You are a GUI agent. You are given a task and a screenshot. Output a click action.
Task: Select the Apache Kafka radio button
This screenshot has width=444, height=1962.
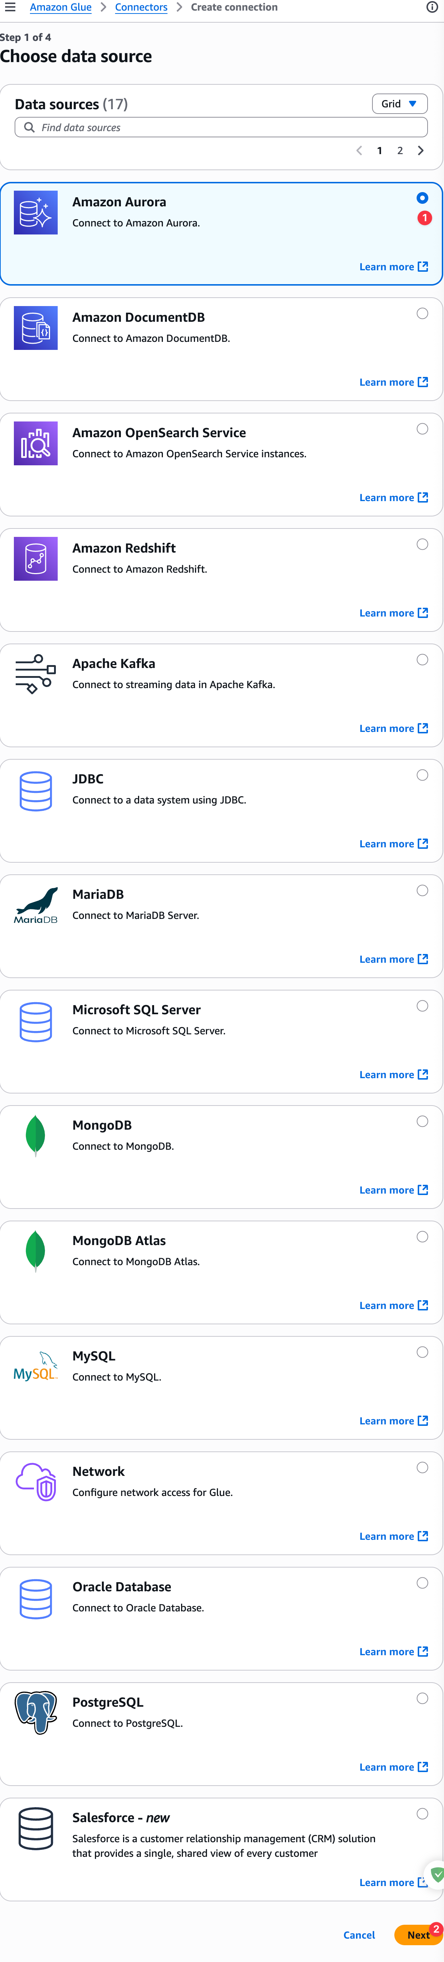pos(423,660)
